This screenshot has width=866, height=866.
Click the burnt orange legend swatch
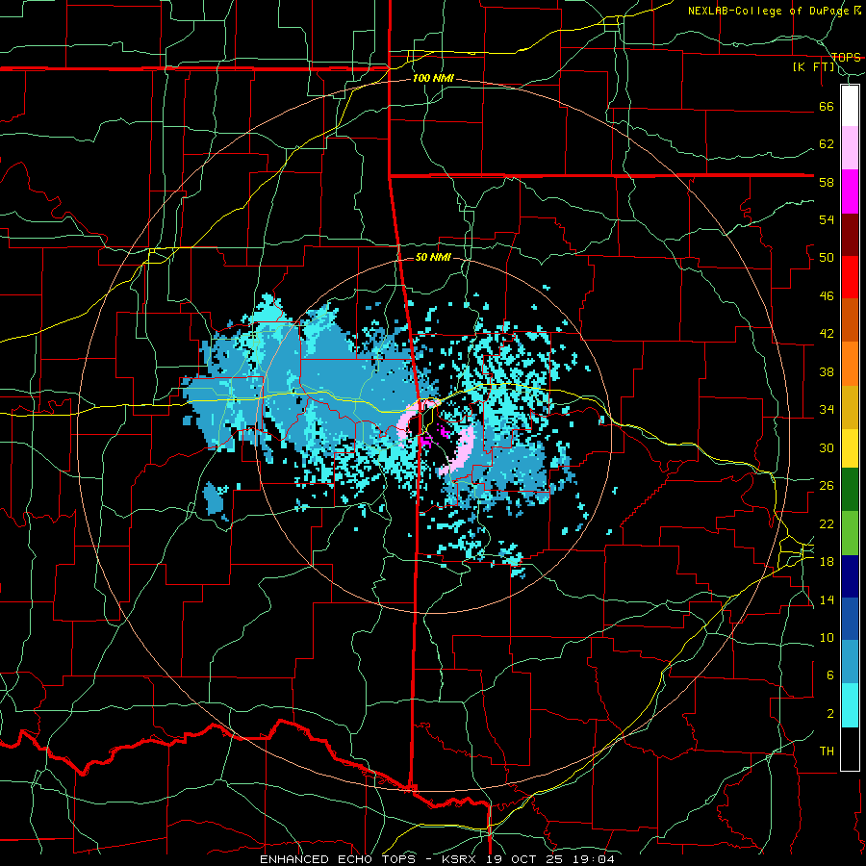click(x=850, y=320)
